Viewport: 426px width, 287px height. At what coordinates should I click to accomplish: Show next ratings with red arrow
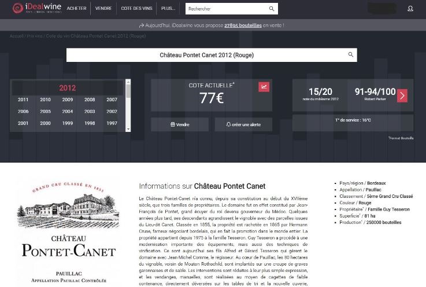[x=402, y=95]
